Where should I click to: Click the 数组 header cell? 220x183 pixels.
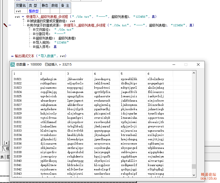tap(55, 5)
